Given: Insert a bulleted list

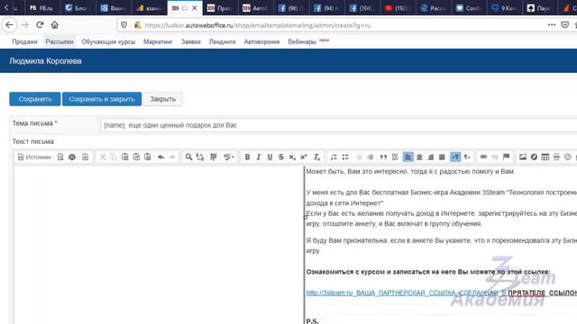Looking at the screenshot, I should click(x=345, y=157).
